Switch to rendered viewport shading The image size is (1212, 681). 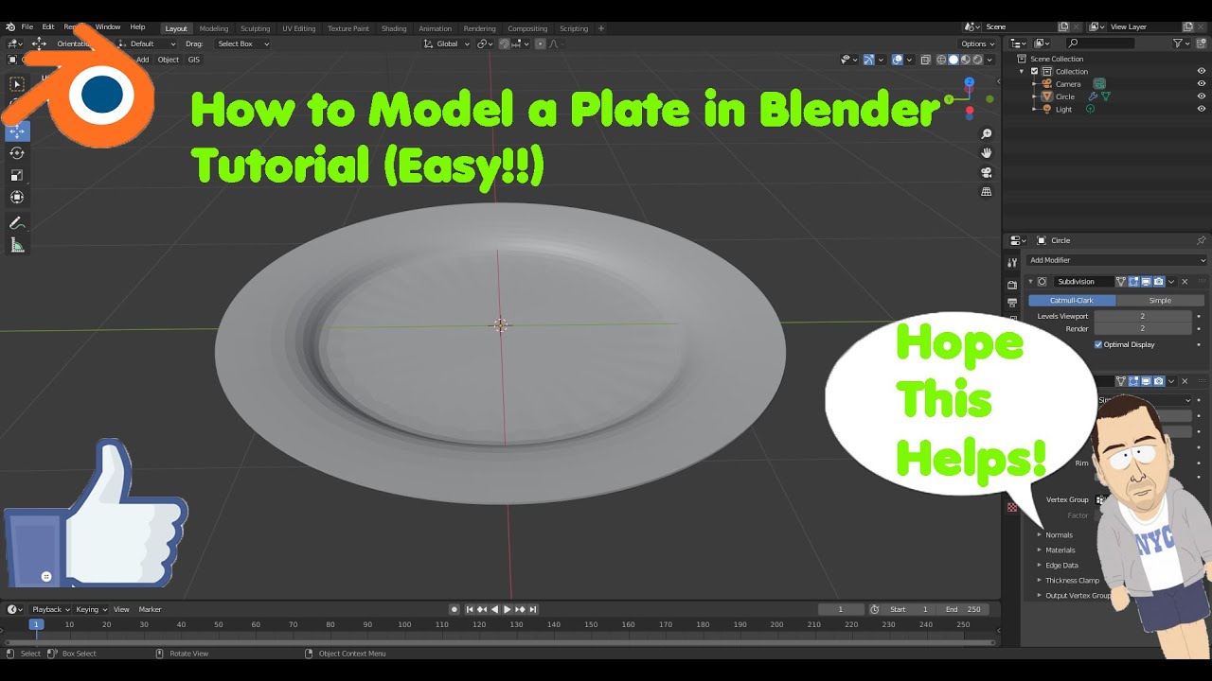click(x=978, y=60)
